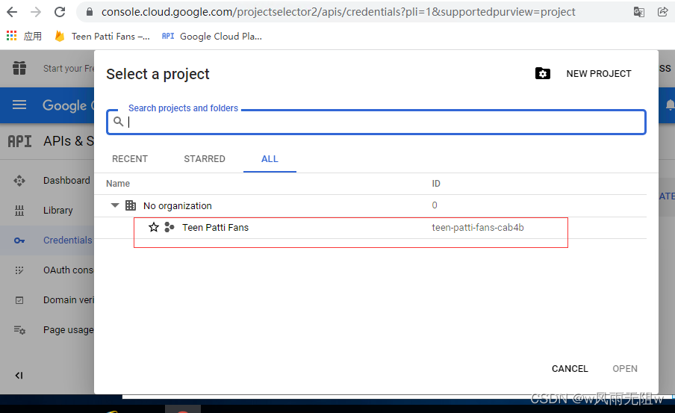Click the Library sidebar icon
This screenshot has height=413, width=675.
tap(19, 211)
